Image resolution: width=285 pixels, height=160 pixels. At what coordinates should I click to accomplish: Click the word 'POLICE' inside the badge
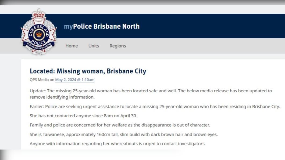(x=38, y=42)
